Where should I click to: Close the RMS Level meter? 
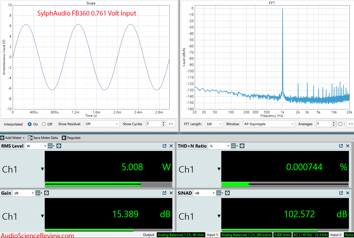(x=171, y=146)
